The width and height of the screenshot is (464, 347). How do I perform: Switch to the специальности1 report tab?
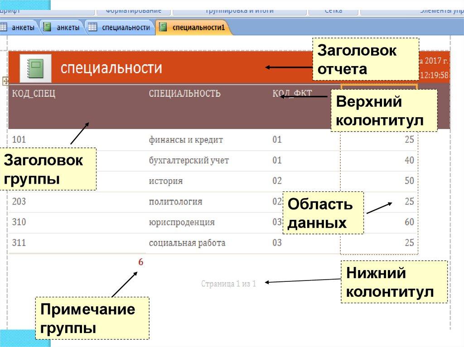coord(198,28)
